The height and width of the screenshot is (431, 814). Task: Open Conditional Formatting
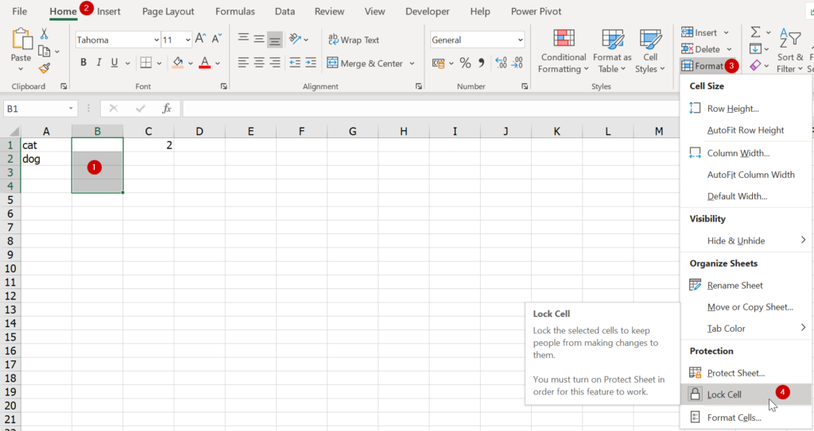[564, 52]
